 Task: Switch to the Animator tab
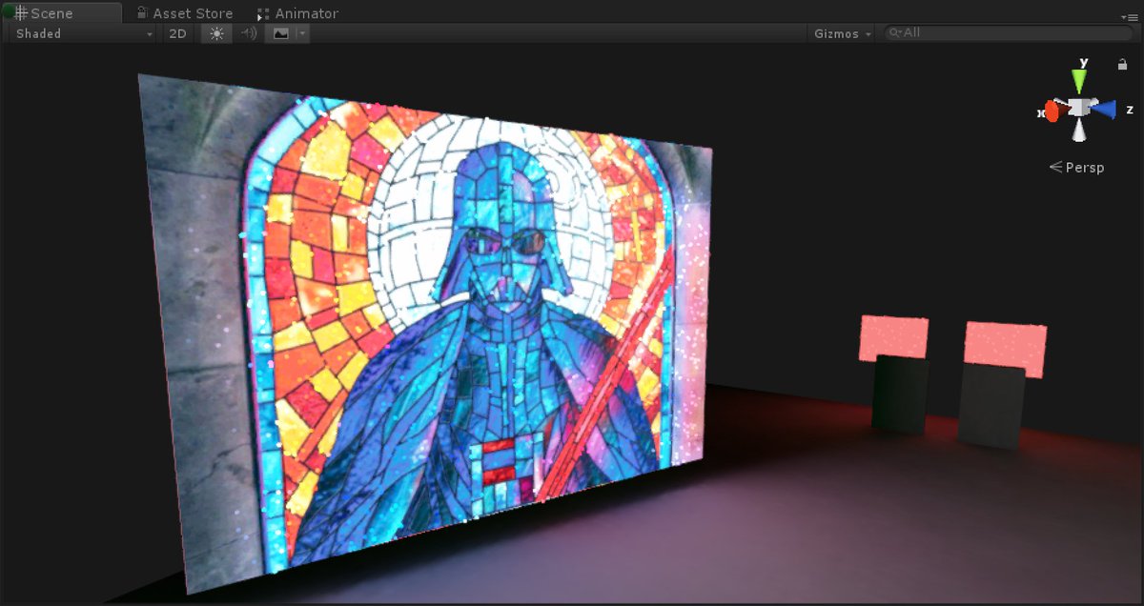[x=296, y=13]
